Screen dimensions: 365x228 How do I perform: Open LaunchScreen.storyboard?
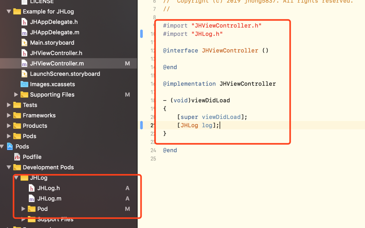point(65,74)
